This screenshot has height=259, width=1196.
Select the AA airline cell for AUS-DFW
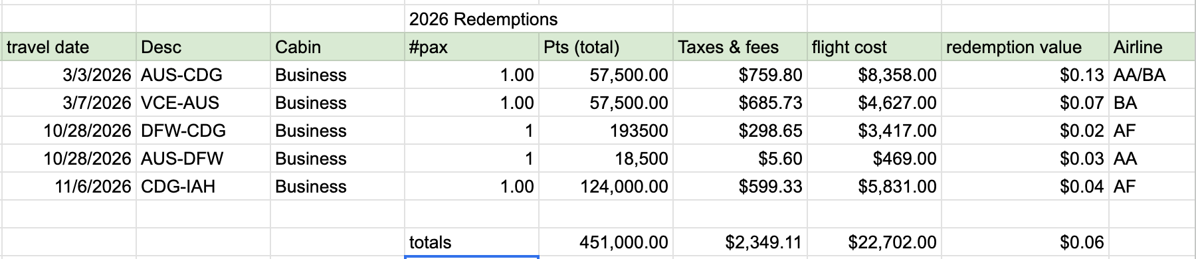click(1153, 159)
